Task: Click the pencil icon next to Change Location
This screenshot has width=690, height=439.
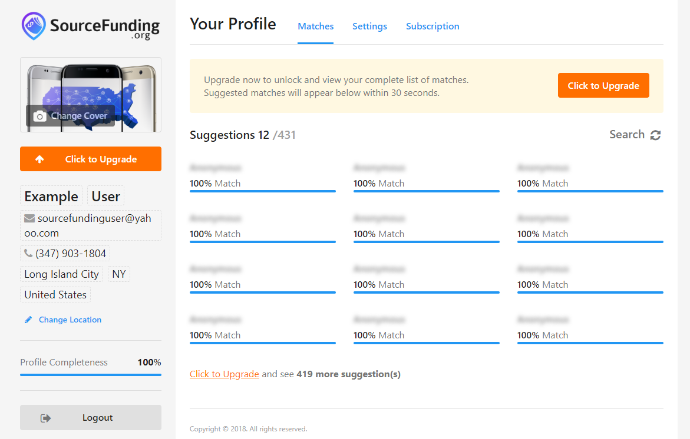Action: coord(28,320)
